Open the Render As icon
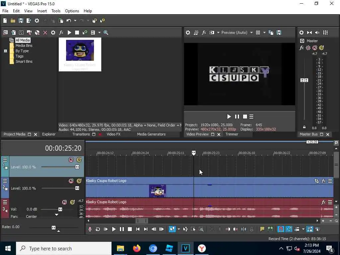The image size is (340, 255). click(x=29, y=21)
